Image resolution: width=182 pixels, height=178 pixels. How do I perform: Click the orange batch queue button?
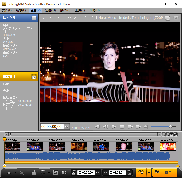click(x=141, y=173)
